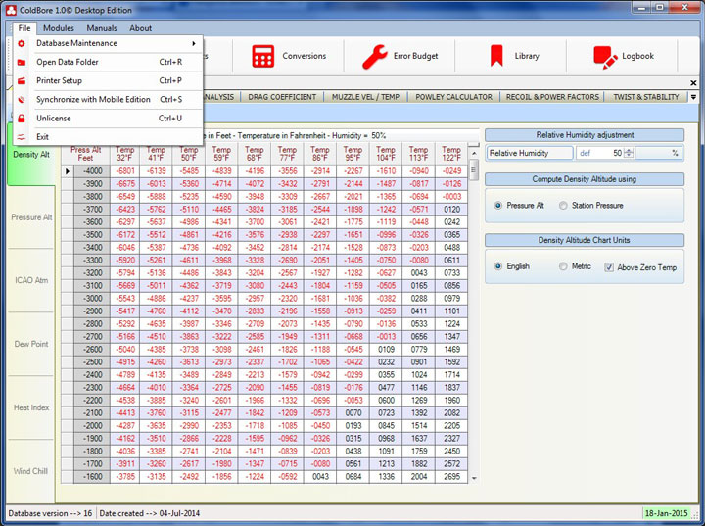Open the Error Budget wrench icon

(x=374, y=56)
